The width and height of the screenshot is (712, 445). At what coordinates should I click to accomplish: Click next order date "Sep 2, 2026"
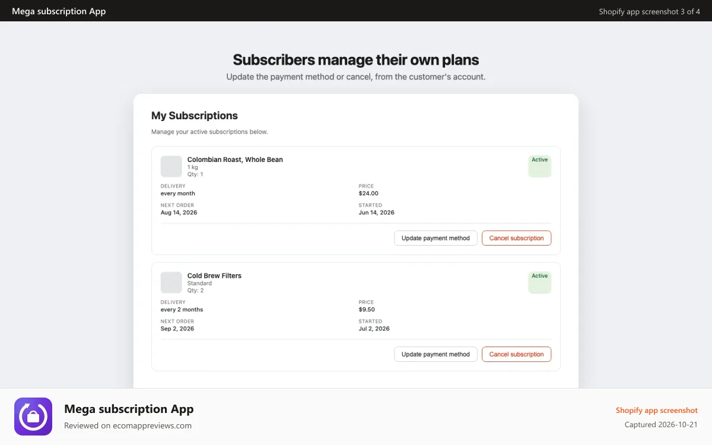pyautogui.click(x=177, y=329)
